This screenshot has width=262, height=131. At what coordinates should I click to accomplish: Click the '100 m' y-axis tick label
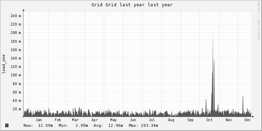coord(15,75)
